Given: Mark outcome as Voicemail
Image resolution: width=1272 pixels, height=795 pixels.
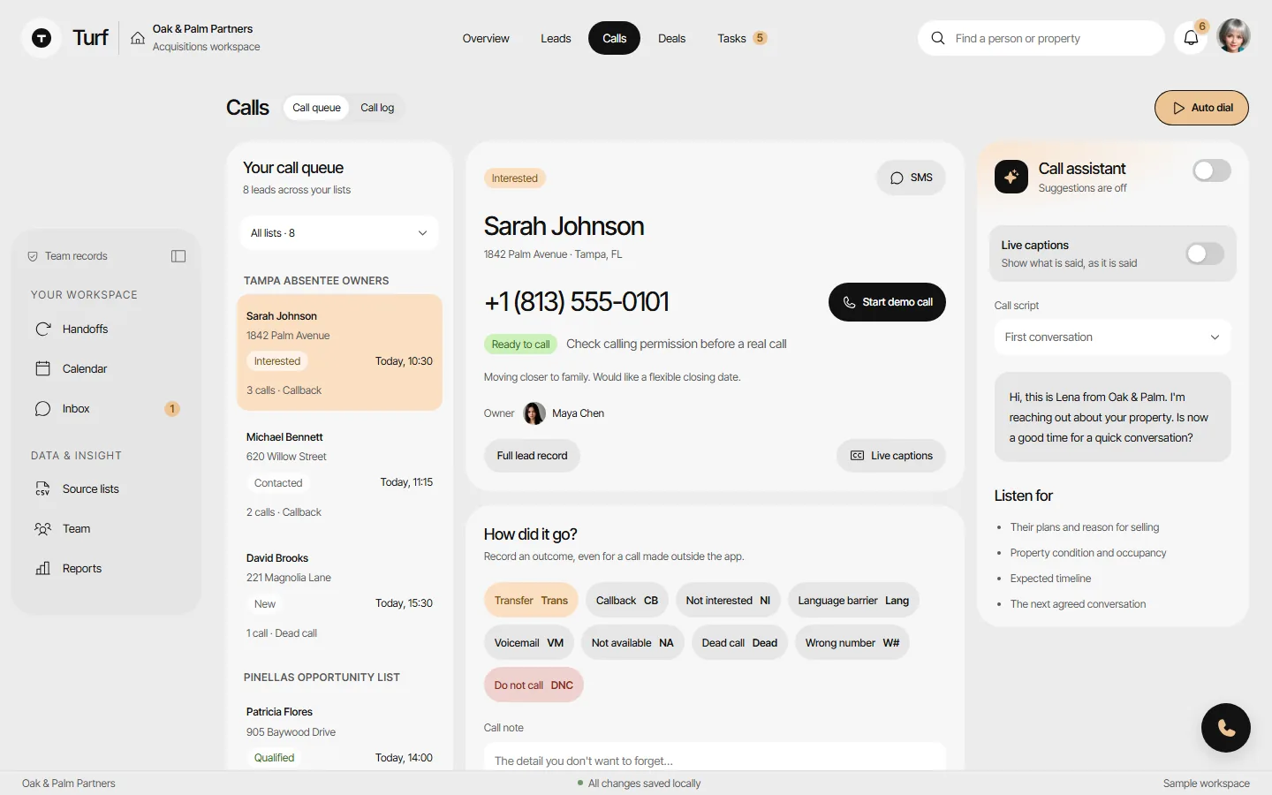Looking at the screenshot, I should 529,643.
